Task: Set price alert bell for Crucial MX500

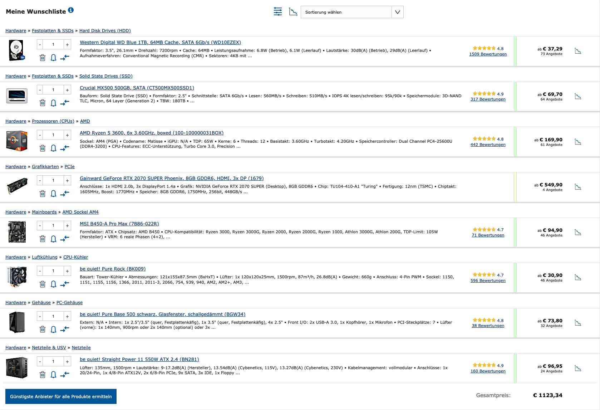Action: click(x=53, y=103)
